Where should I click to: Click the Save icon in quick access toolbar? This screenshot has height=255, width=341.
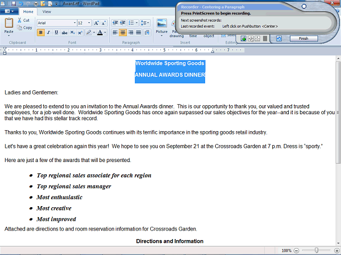13,4
